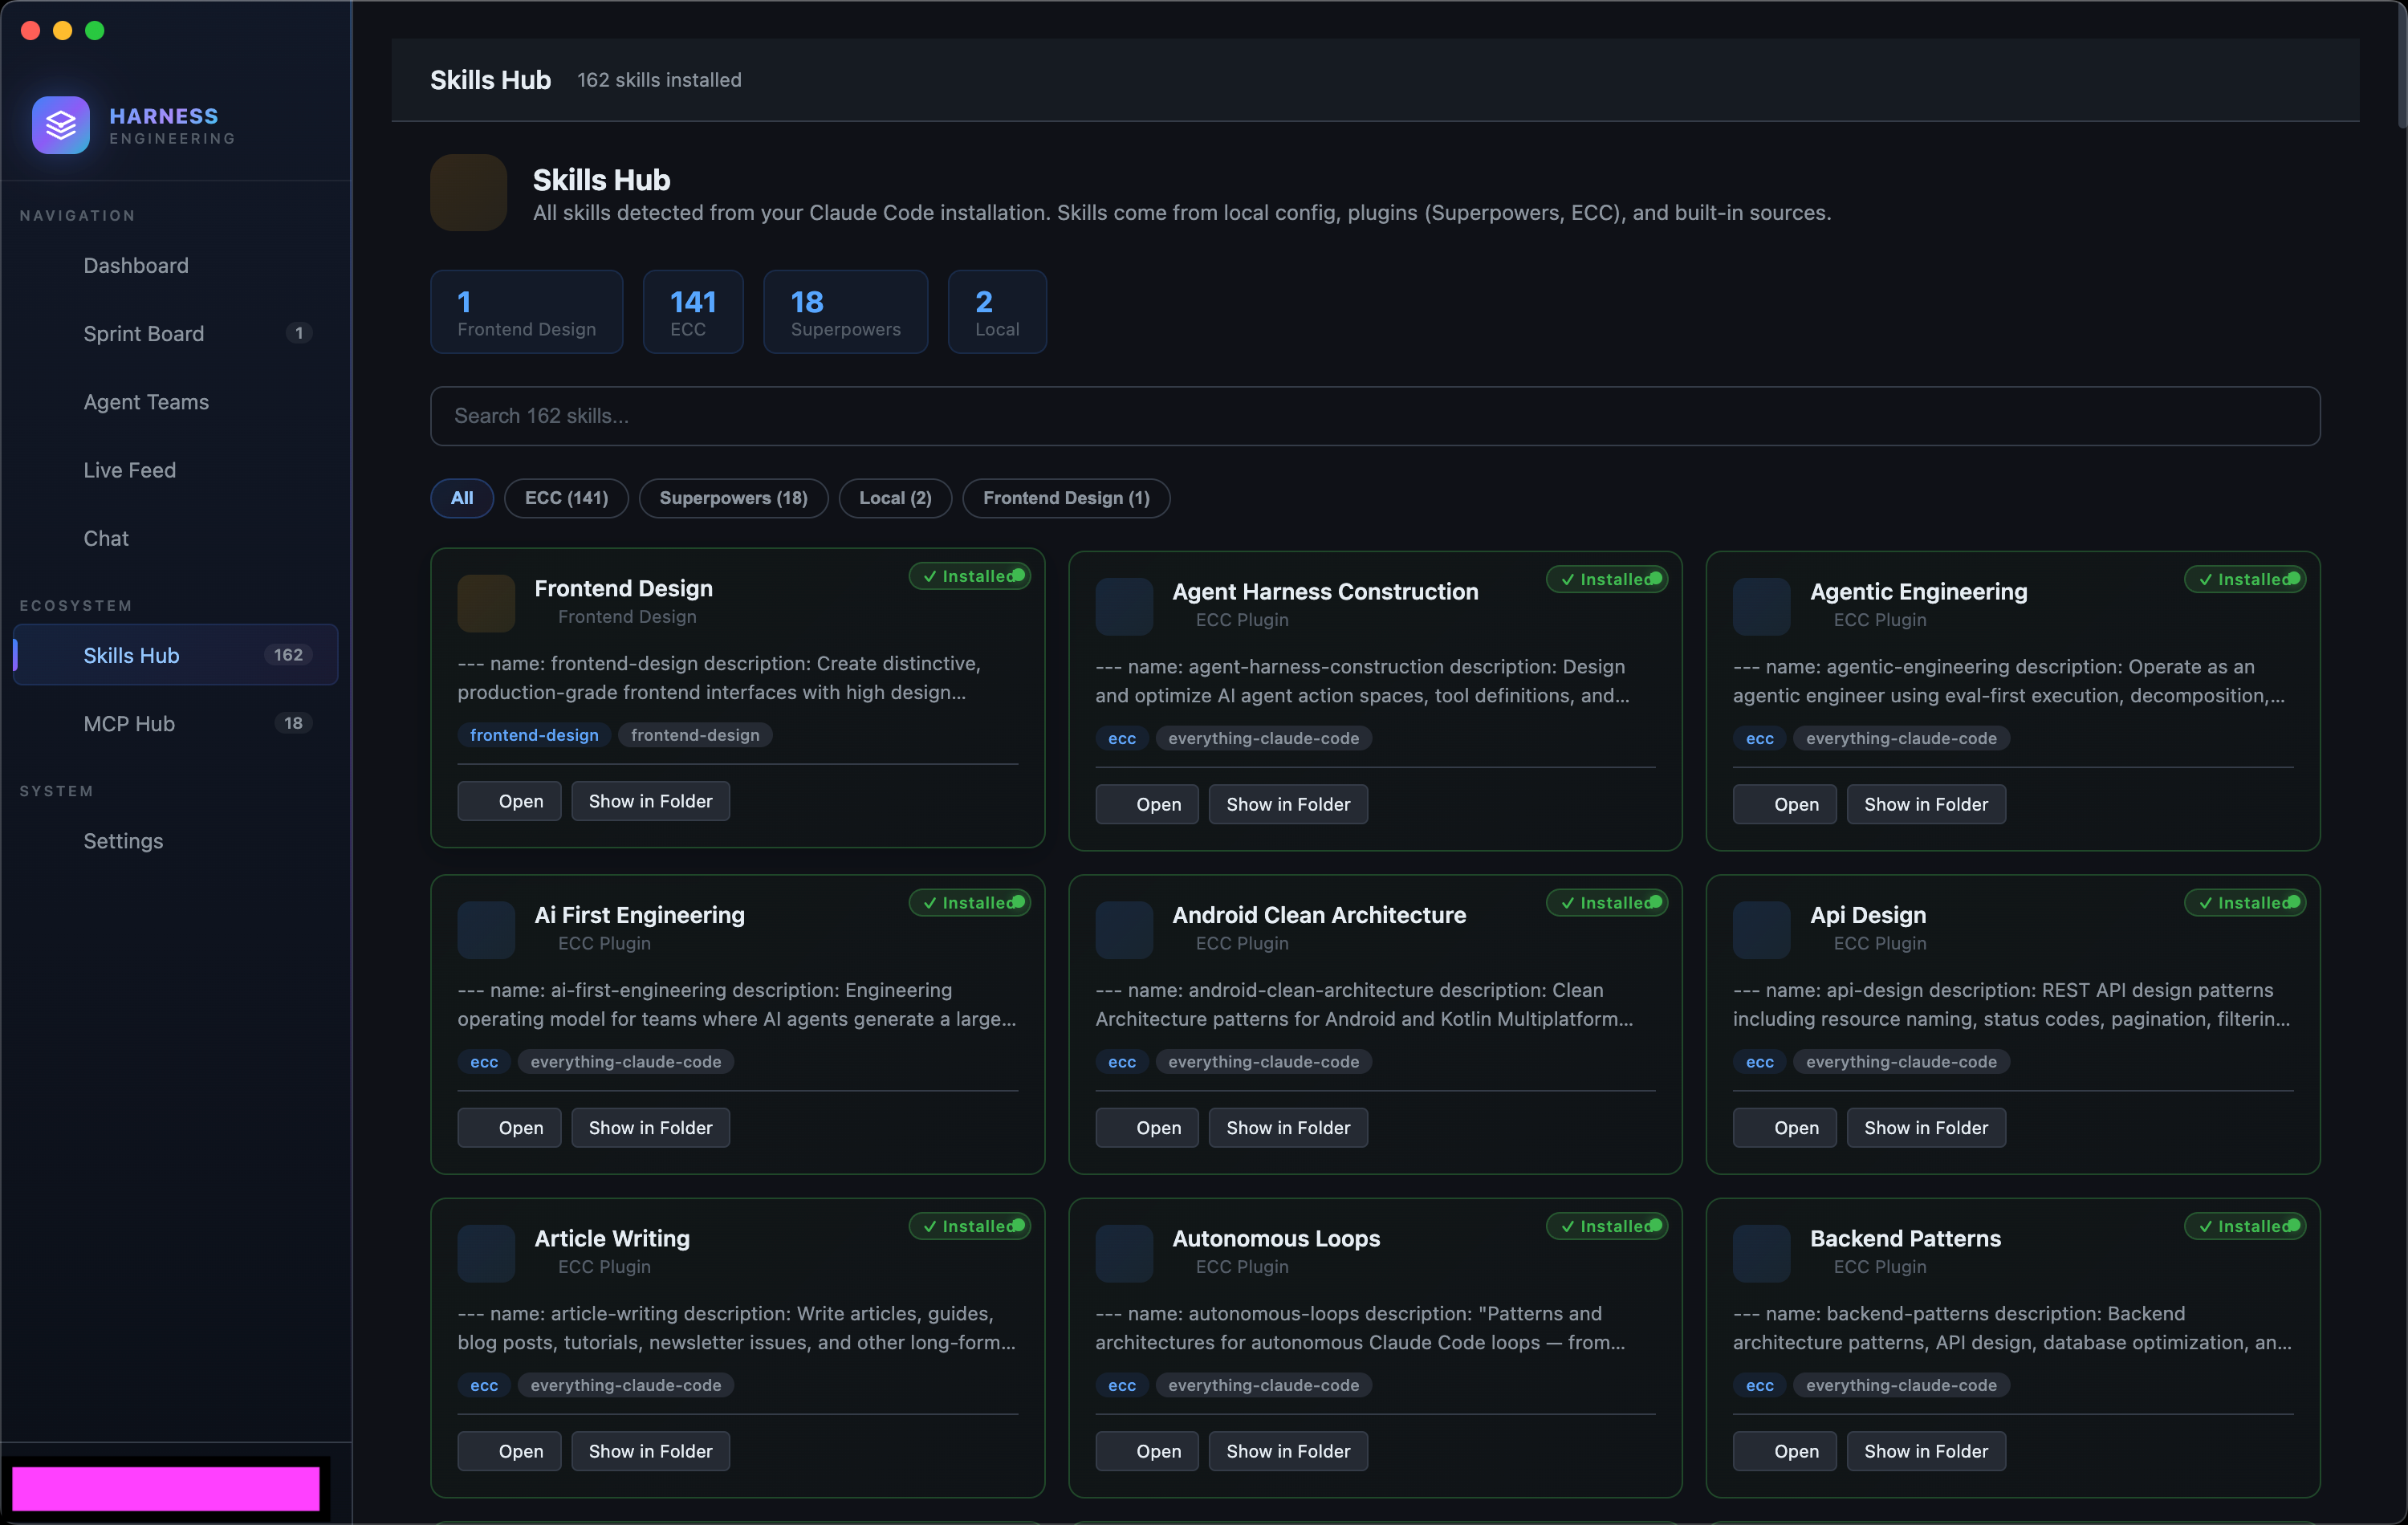Screen dimensions: 2408x1525
Task: Click the 'Ai First Engineering' card title
Action: 639,915
